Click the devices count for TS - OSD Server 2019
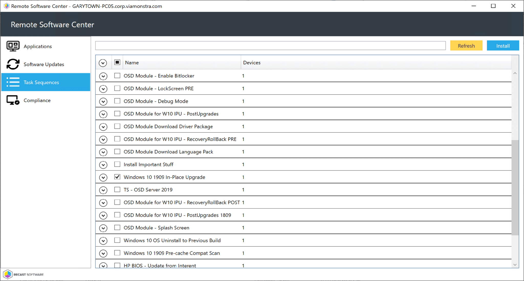The height and width of the screenshot is (281, 524). [x=243, y=190]
